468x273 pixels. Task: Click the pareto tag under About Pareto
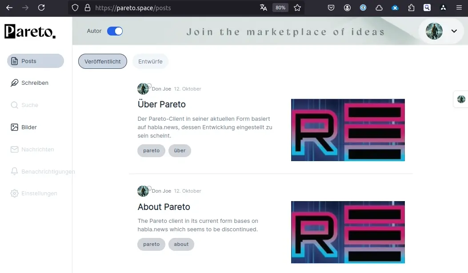(151, 244)
